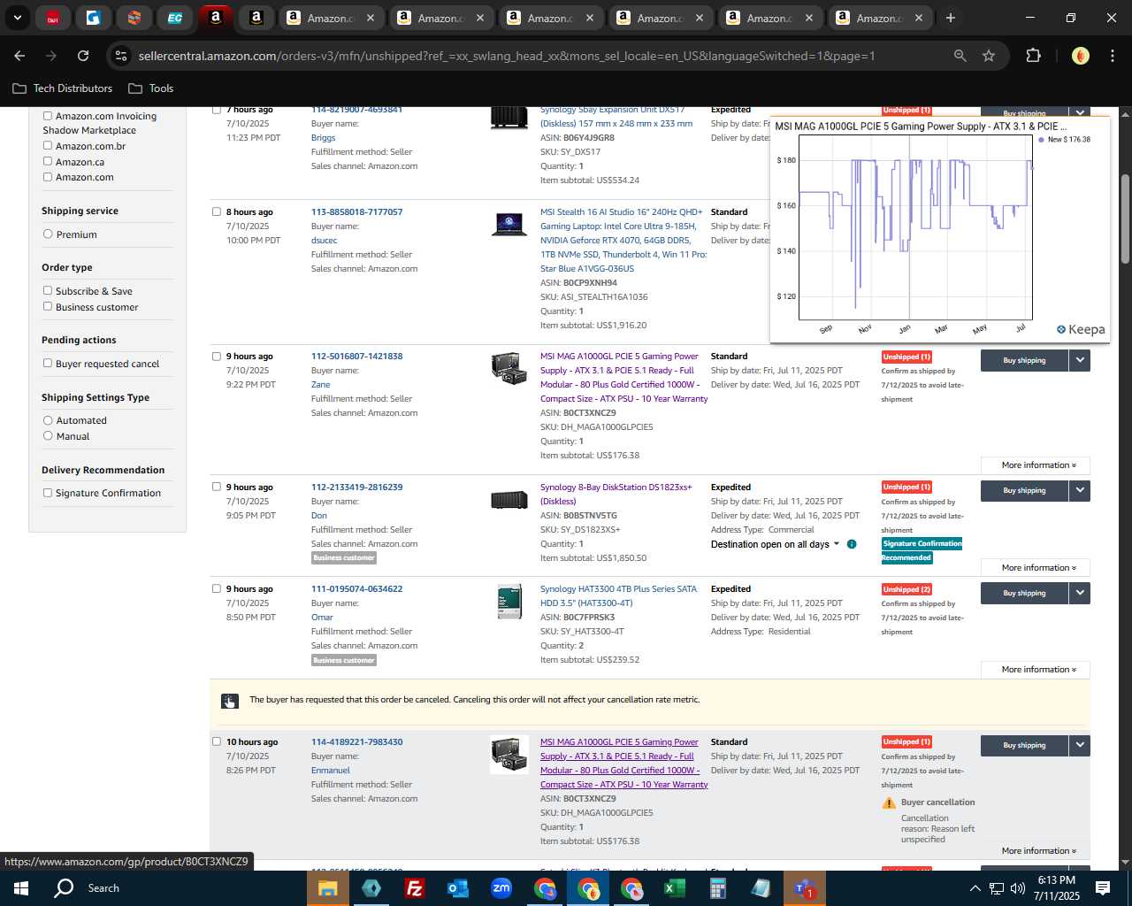Image resolution: width=1132 pixels, height=906 pixels.
Task: Open order link 113-8858018-7177057
Action: click(x=356, y=212)
